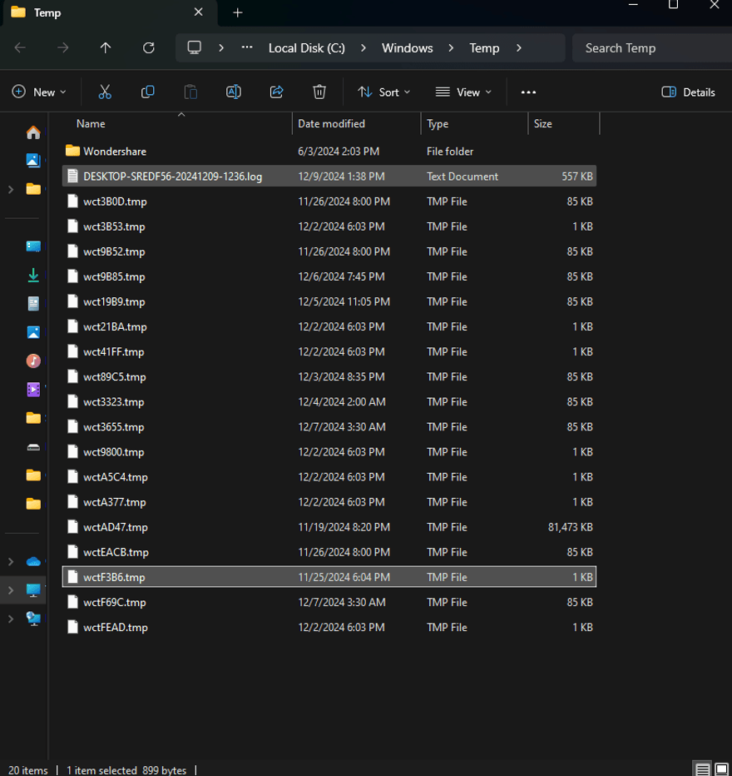Click the Delete trash can icon
732x776 pixels.
tap(319, 92)
